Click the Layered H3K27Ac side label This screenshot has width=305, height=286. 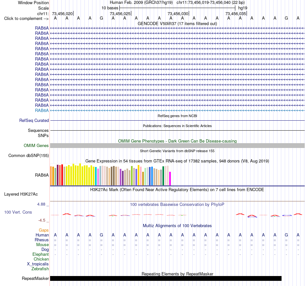pos(21,194)
